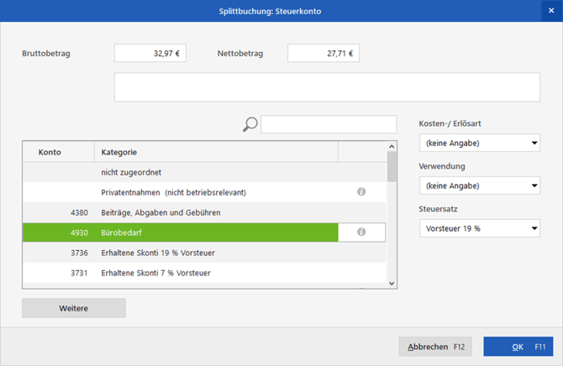
Task: Click info icon in Privatentnahmen row
Action: 361,192
